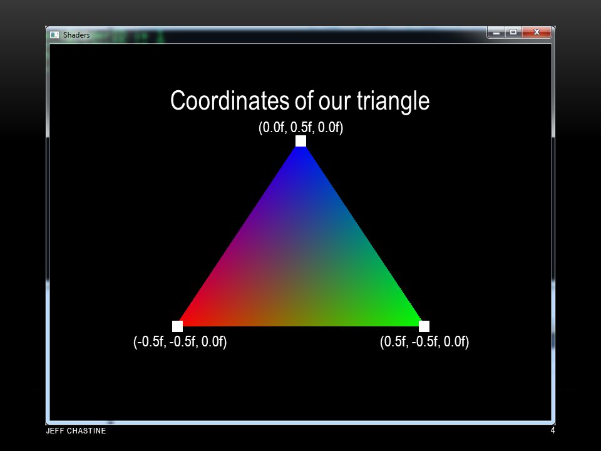
Task: Select the "(-0.5f, -0.5f, 0.0f)" label
Action: point(180,341)
